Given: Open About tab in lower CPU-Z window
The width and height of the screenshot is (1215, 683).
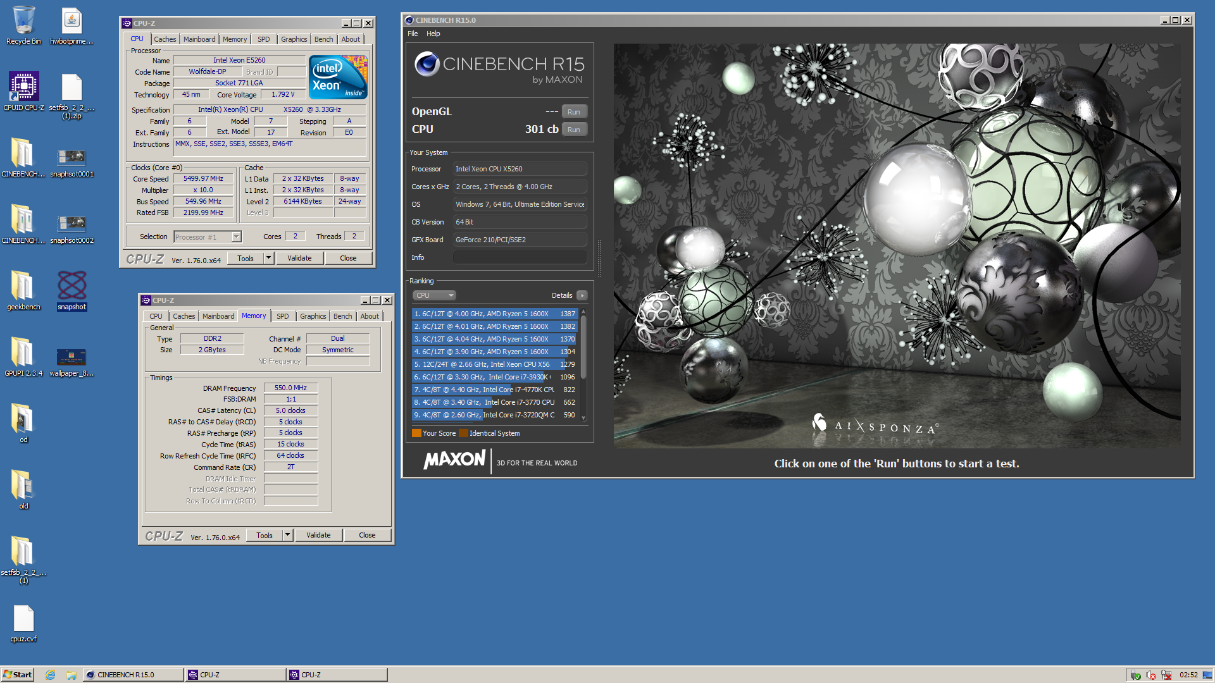Looking at the screenshot, I should (370, 316).
